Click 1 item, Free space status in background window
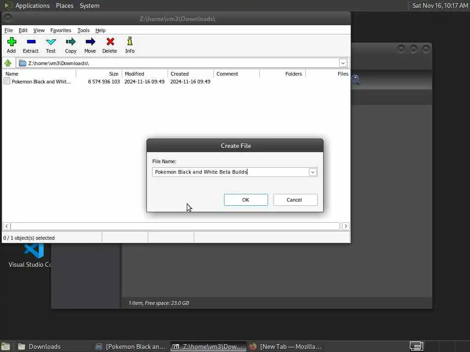 (x=158, y=303)
